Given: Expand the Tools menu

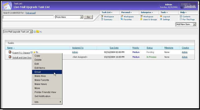Looking at the screenshot, I should coord(164,12).
